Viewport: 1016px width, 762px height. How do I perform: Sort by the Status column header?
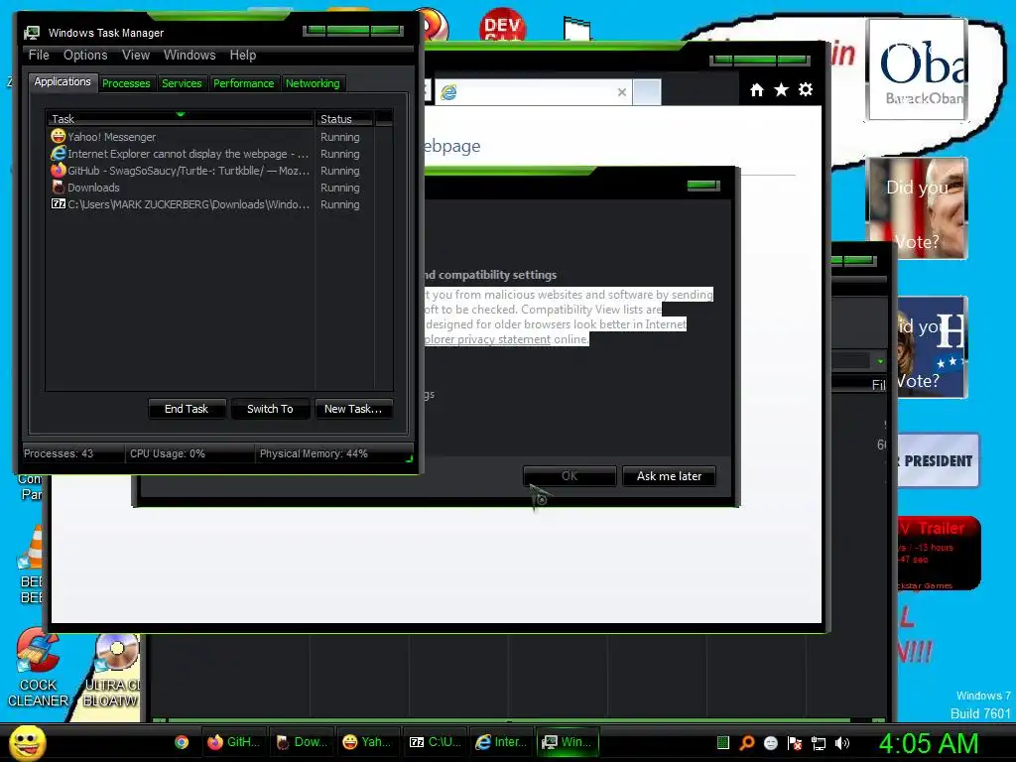[x=344, y=119]
